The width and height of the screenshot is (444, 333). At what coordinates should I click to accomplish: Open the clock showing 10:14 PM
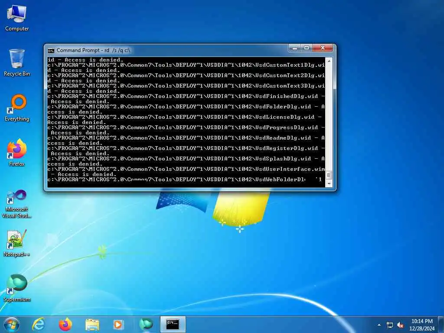point(421,325)
